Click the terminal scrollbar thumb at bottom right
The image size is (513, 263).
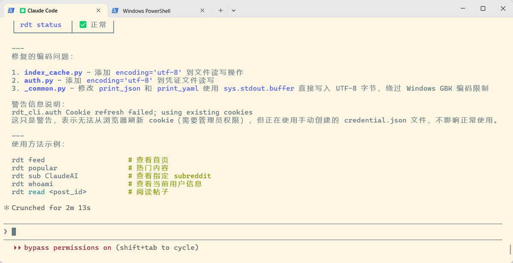click(510, 248)
